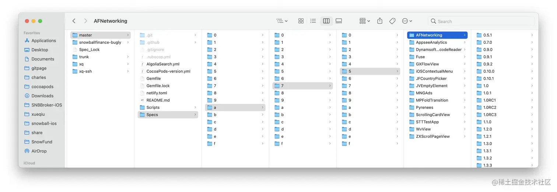Select the AlgoliaSearch.yml file
This screenshot has width=557, height=192.
168,64
